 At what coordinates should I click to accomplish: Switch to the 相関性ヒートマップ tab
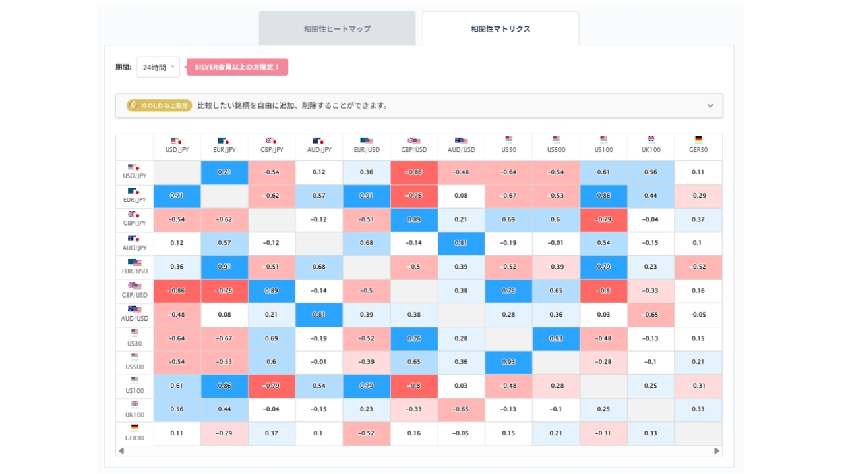(337, 28)
